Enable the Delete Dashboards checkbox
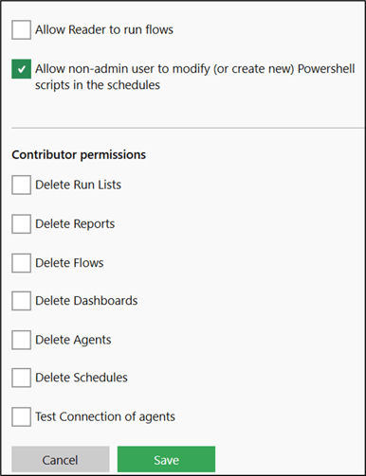 pos(21,301)
